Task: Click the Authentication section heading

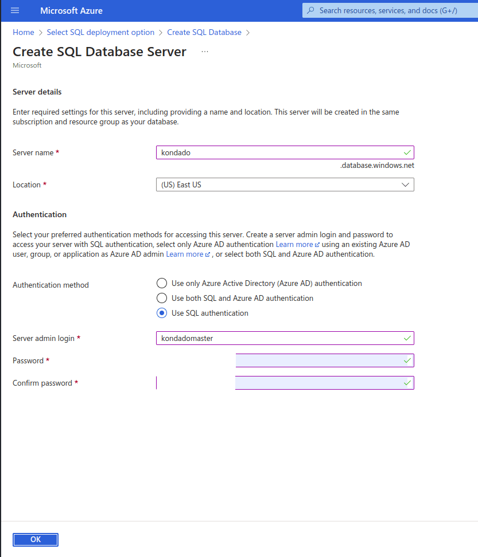Action: pos(40,214)
